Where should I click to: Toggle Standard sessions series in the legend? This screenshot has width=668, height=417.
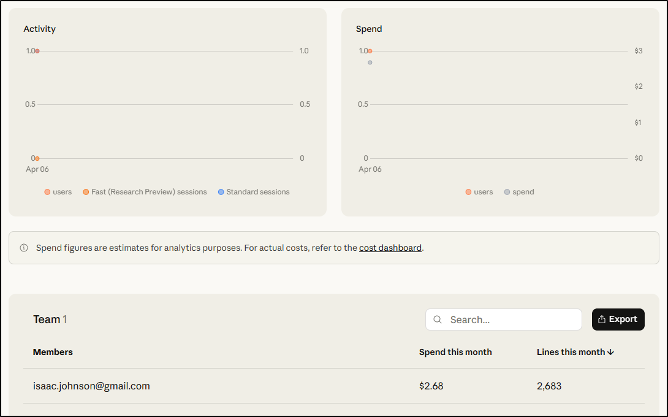[253, 192]
